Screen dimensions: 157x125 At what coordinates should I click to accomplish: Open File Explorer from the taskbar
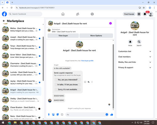pos(15,122)
